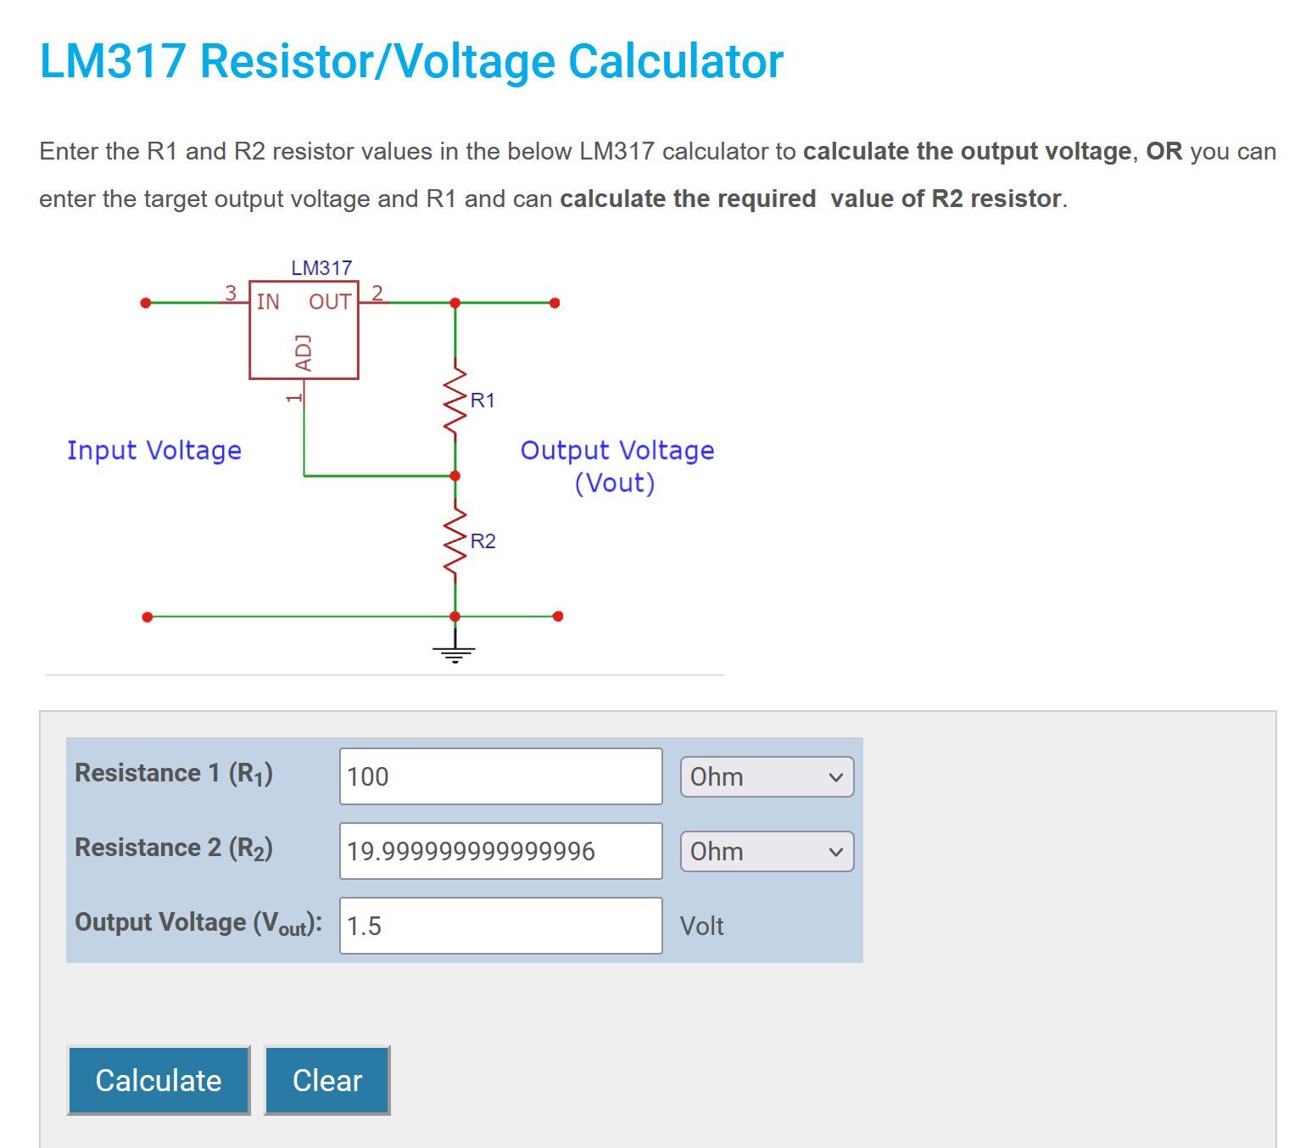1300x1148 pixels.
Task: Click the top-left red input terminal dot
Action: pos(146,303)
